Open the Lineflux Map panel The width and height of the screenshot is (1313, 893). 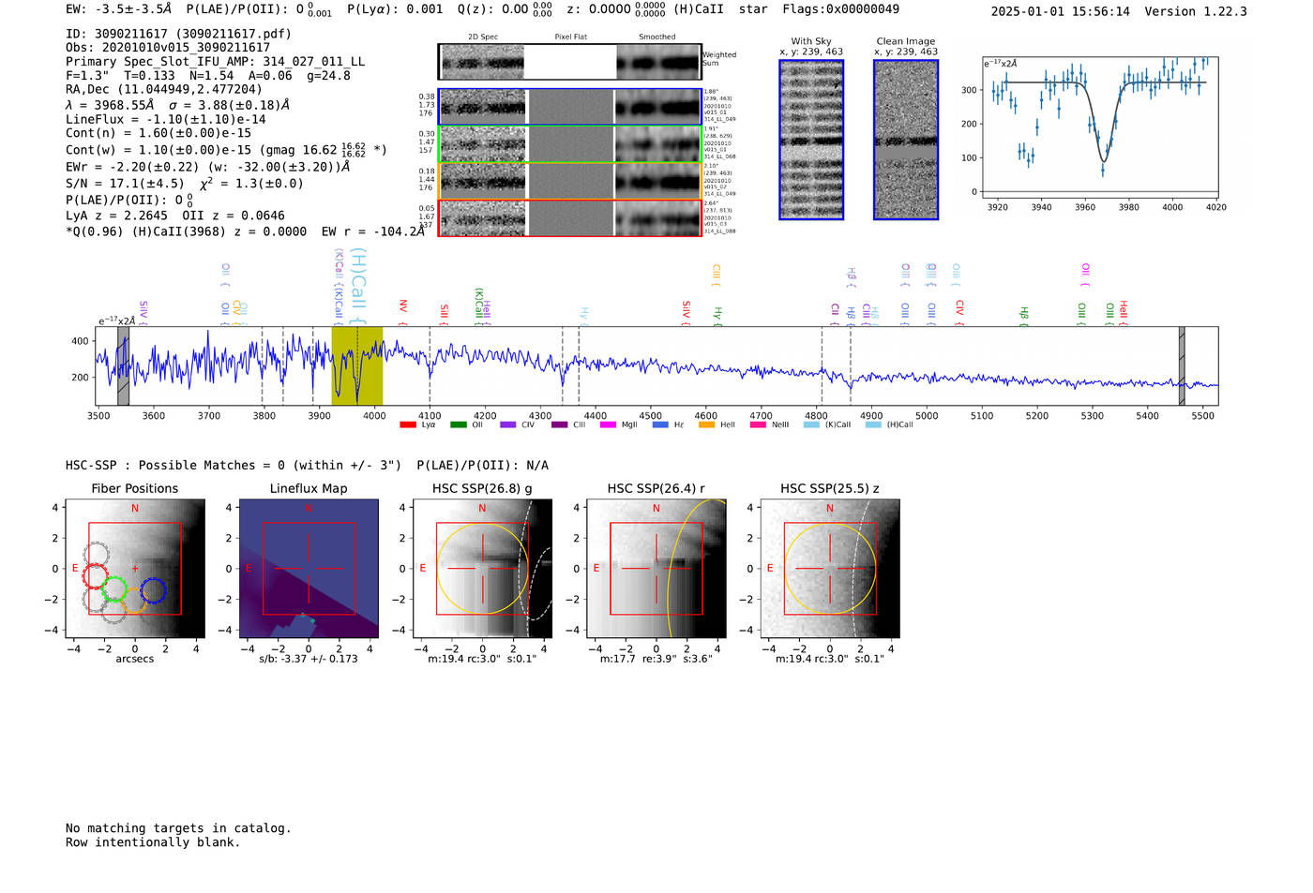click(309, 569)
